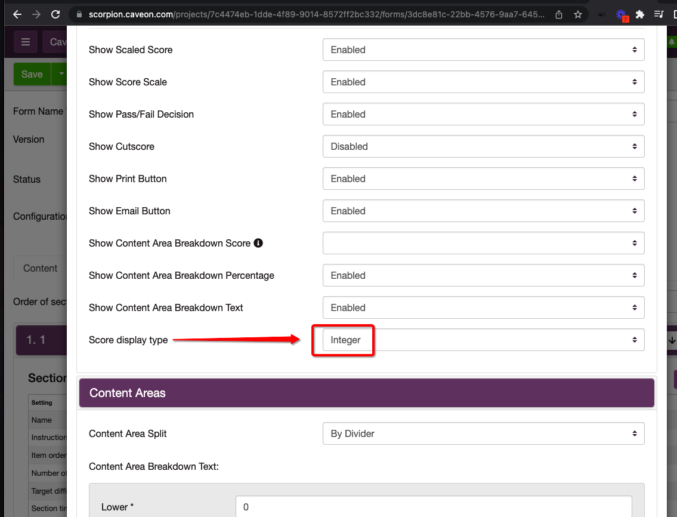This screenshot has height=517, width=677.
Task: Click the 'Show Content Area Breakdown Text' label
Action: pyautogui.click(x=166, y=308)
